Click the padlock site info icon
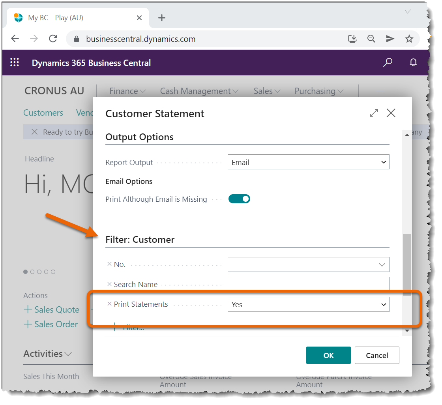 77,39
